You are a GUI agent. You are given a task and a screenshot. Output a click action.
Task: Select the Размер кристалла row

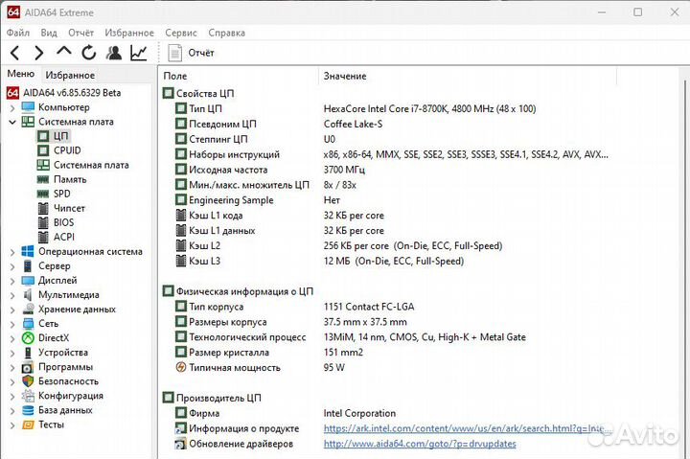click(x=269, y=353)
